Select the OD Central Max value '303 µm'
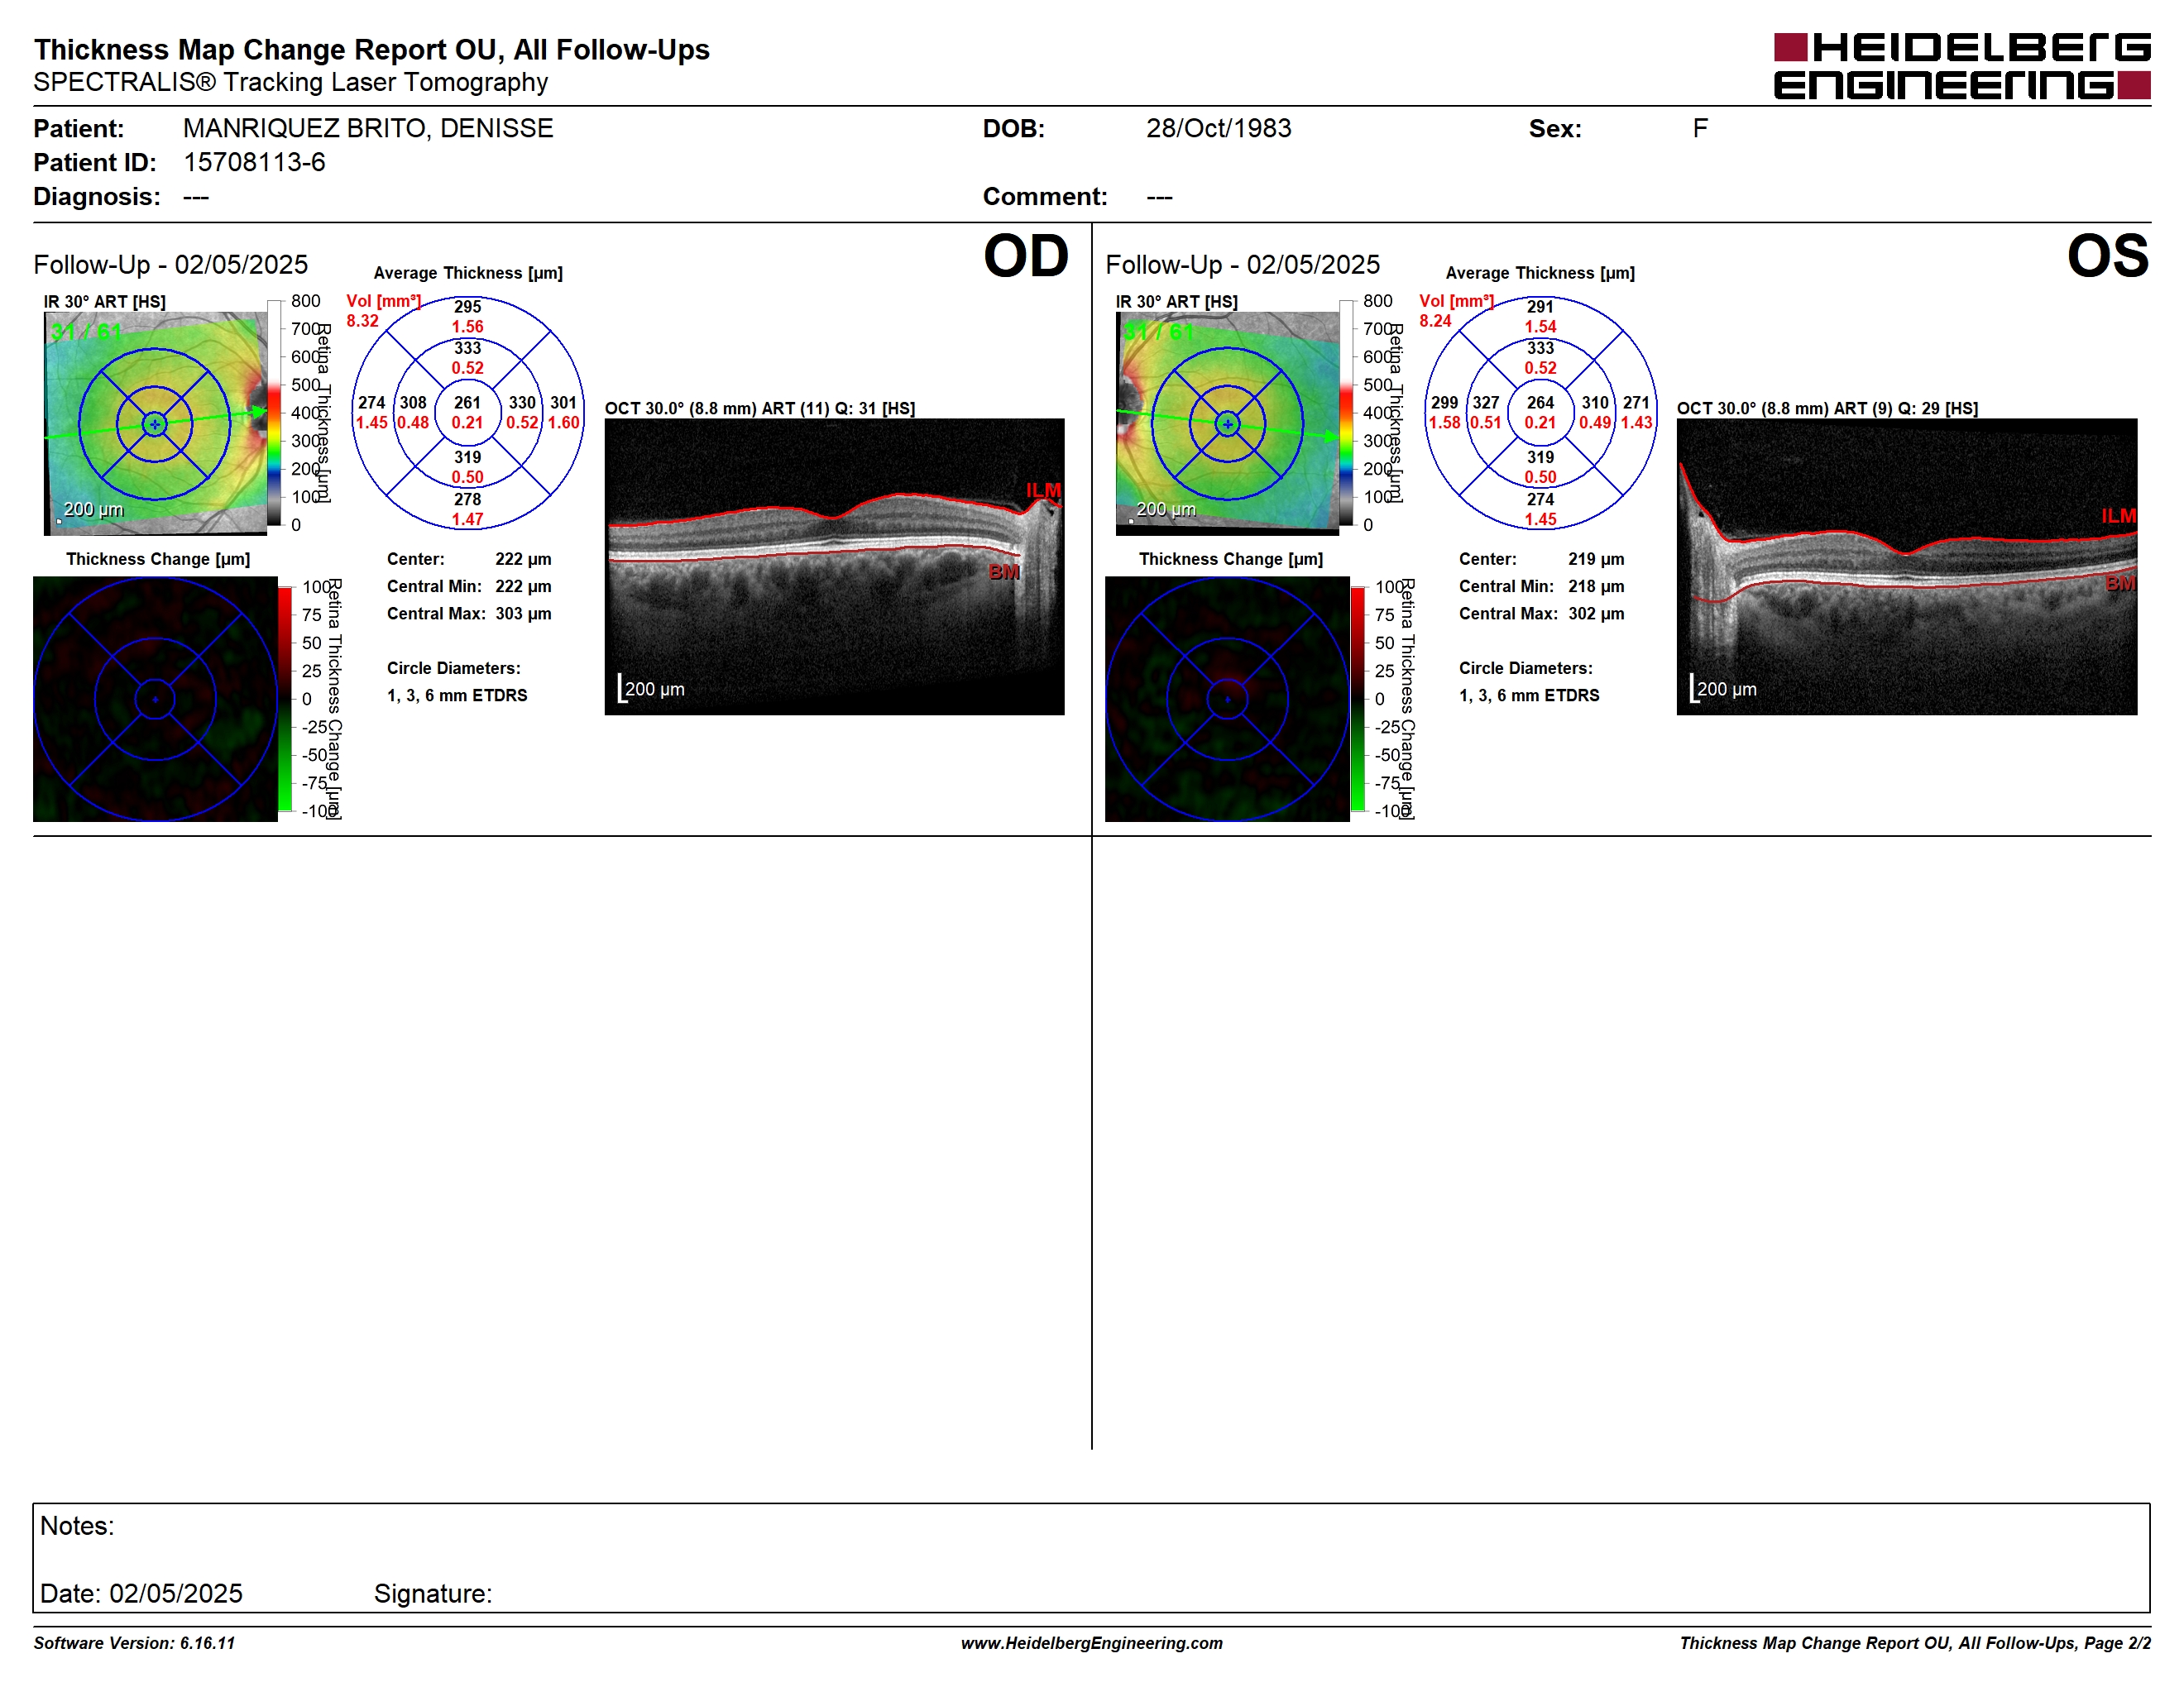 [x=523, y=614]
